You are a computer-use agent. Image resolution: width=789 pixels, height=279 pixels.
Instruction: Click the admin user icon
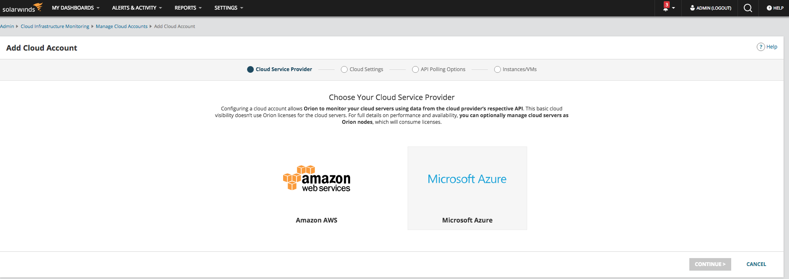pos(692,8)
